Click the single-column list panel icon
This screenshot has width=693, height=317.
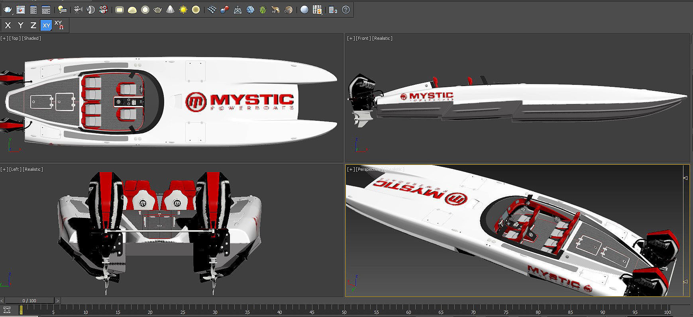point(33,10)
